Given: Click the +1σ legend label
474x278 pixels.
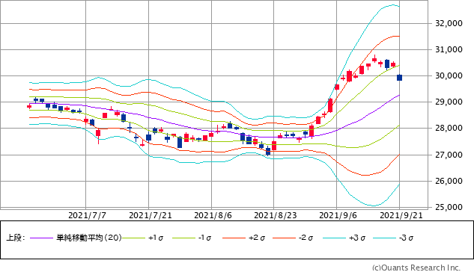Looking at the screenshot, I should pos(156,238).
